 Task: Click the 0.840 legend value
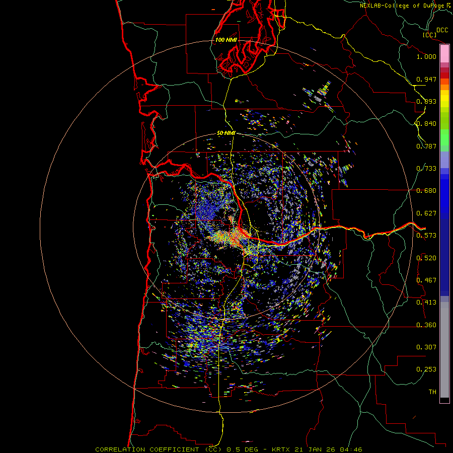(426, 124)
